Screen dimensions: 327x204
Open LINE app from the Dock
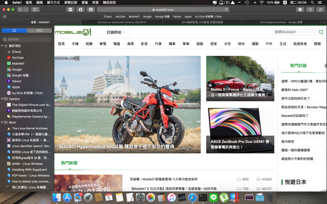pyautogui.click(x=213, y=197)
